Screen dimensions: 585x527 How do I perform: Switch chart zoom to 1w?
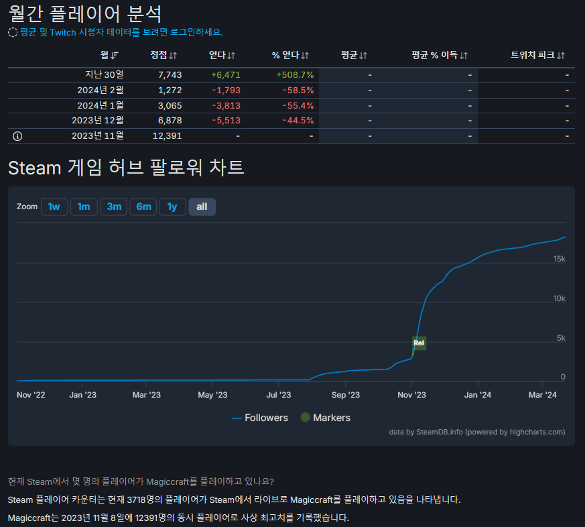click(54, 207)
